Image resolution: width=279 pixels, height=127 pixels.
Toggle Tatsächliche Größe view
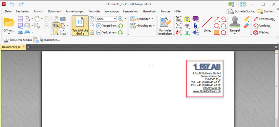[80, 26]
